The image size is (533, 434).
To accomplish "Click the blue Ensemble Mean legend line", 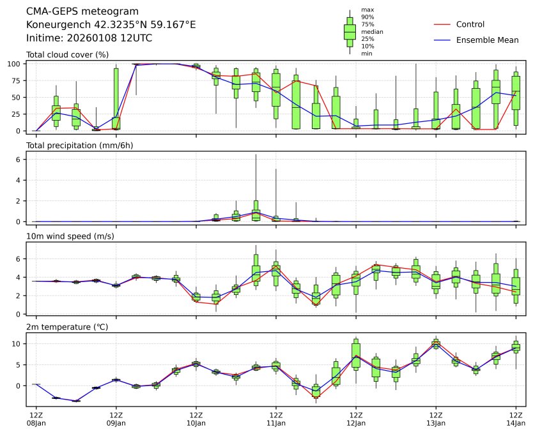I will click(442, 40).
